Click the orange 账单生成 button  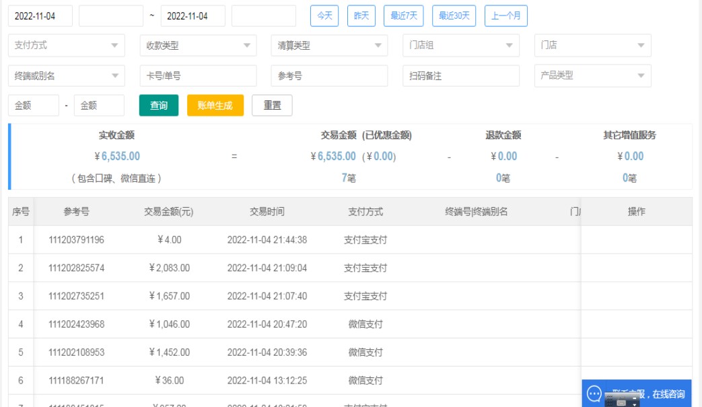click(x=215, y=106)
